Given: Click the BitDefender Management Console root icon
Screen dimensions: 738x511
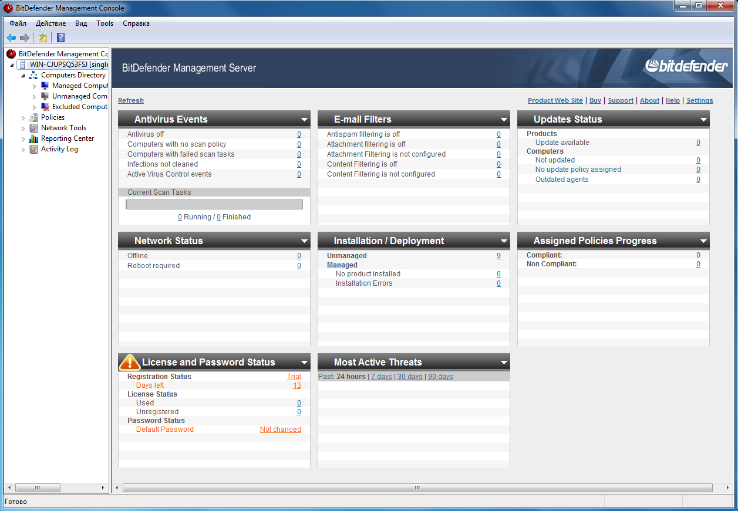Looking at the screenshot, I should coord(11,54).
